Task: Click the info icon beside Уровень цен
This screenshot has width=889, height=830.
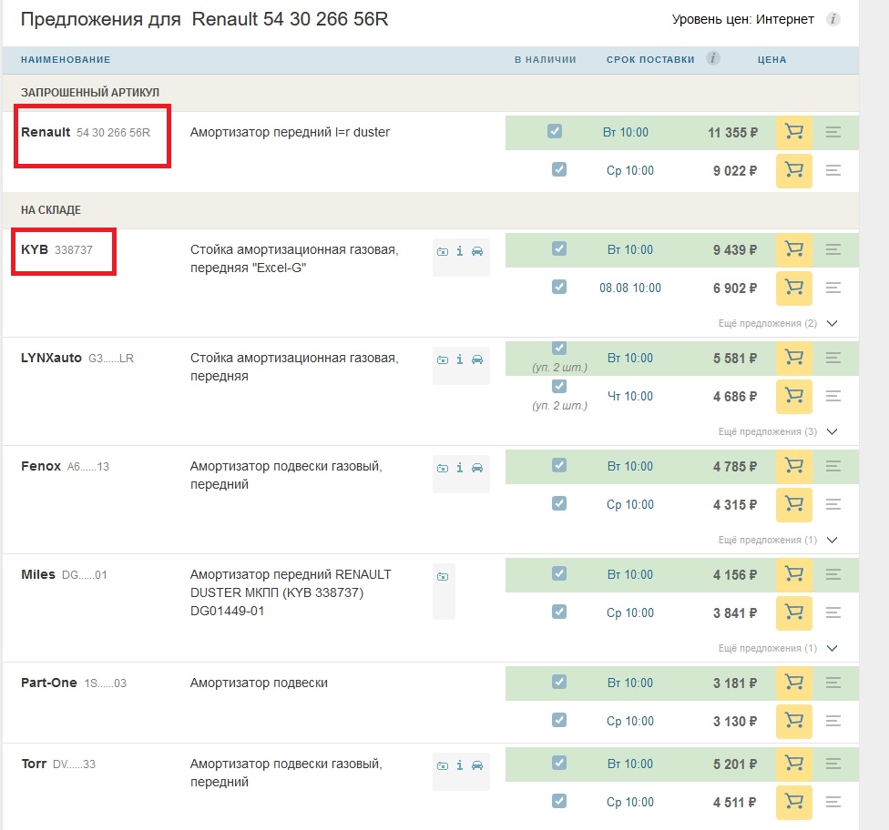Action: coord(833,19)
